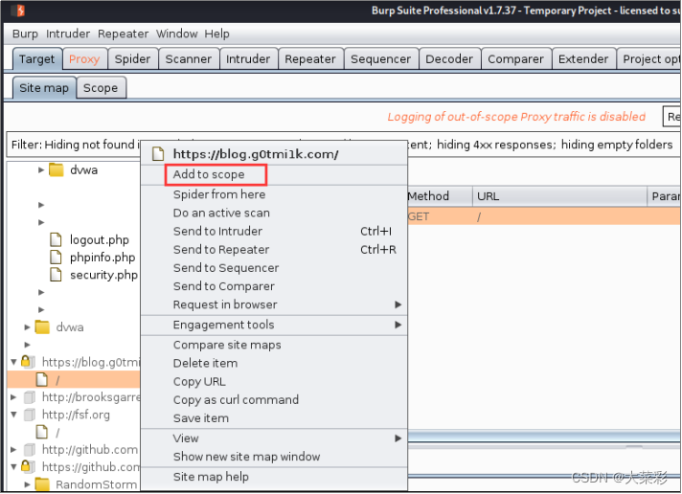
Task: Choose Site map help
Action: click(x=274, y=477)
